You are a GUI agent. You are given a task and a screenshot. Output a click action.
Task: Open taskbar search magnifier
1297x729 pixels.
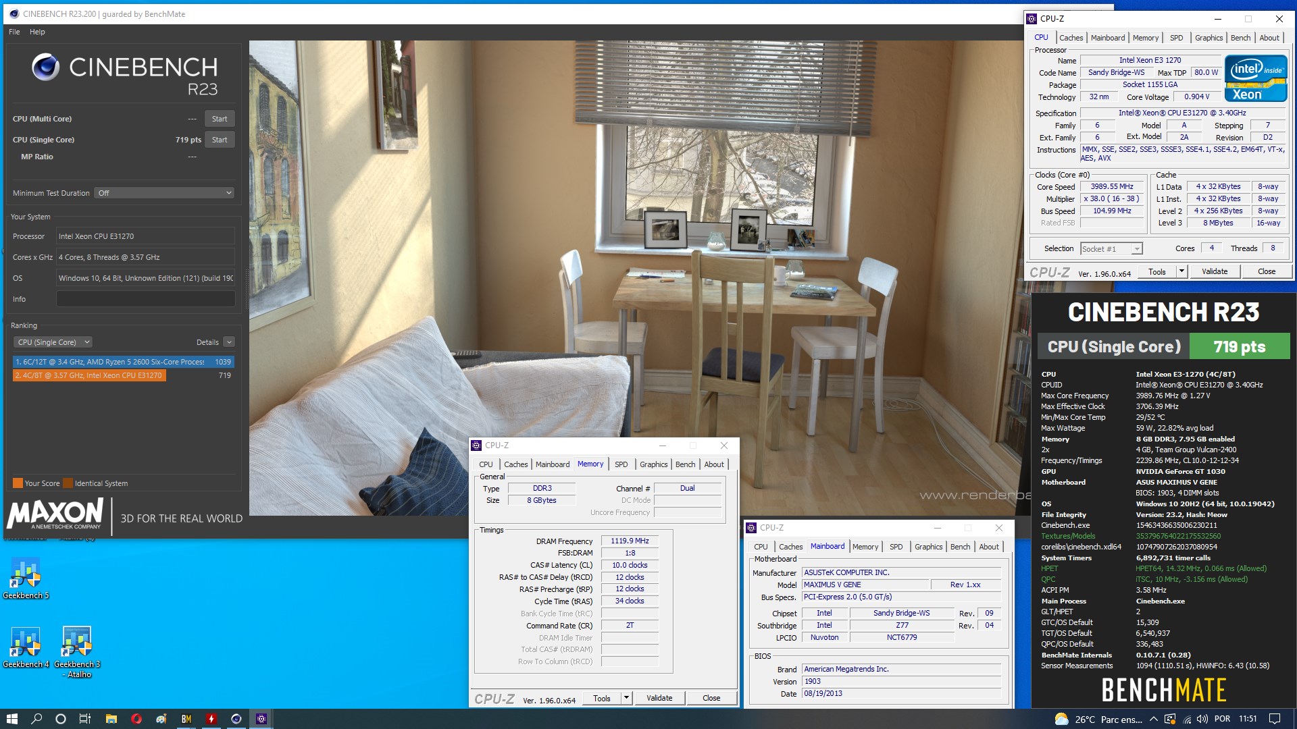(x=36, y=719)
